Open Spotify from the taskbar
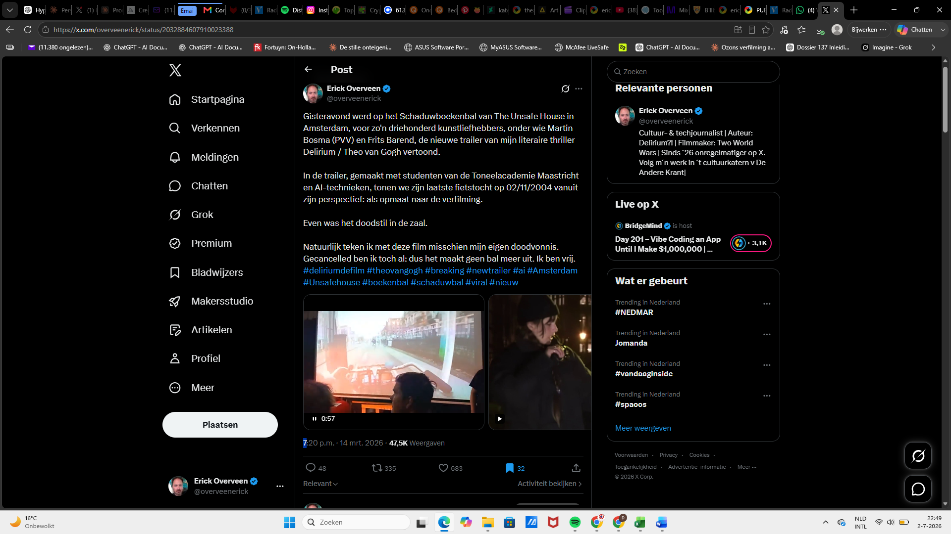 pos(575,522)
